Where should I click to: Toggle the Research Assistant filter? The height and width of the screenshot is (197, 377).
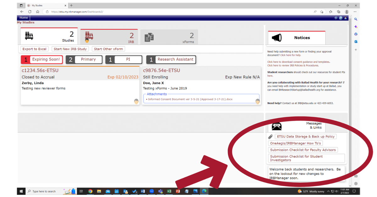tap(171, 59)
